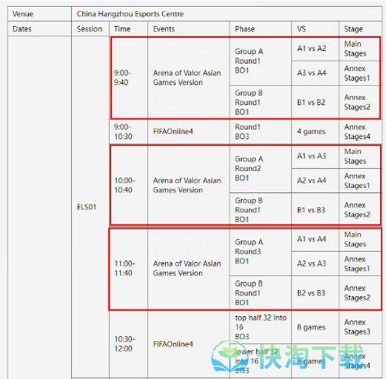
Task: Select the A1 vs A2 match cell
Action: pyautogui.click(x=315, y=49)
